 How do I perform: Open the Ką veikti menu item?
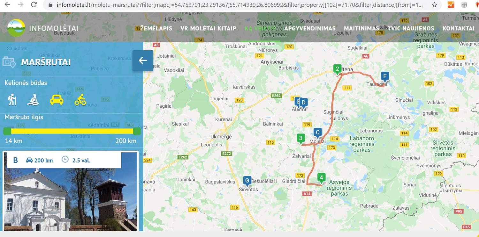click(x=260, y=28)
